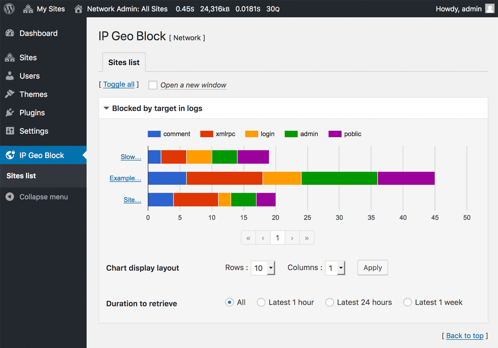Click the red xmlrpc legend swatch
The height and width of the screenshot is (348, 498).
point(207,134)
